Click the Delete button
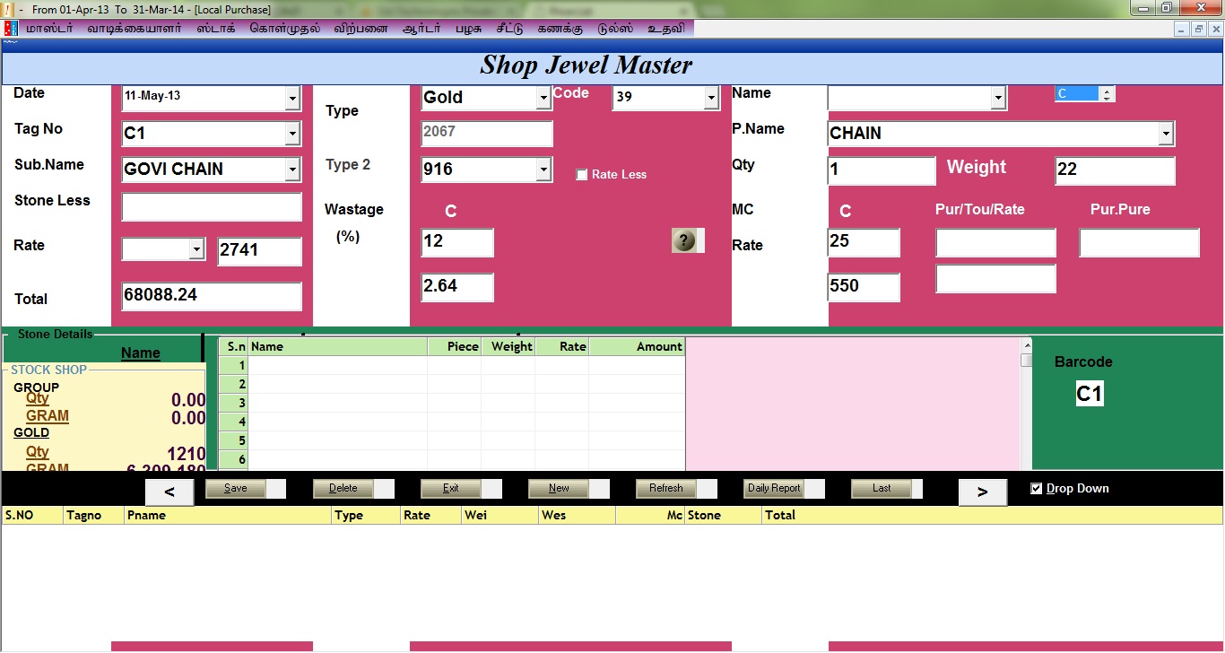 click(x=343, y=489)
